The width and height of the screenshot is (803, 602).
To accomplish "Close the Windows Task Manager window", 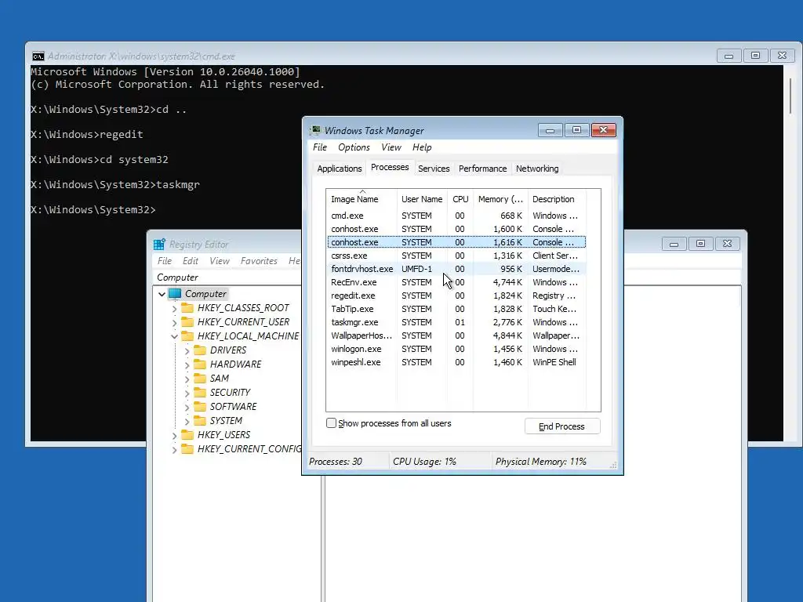I will 603,130.
